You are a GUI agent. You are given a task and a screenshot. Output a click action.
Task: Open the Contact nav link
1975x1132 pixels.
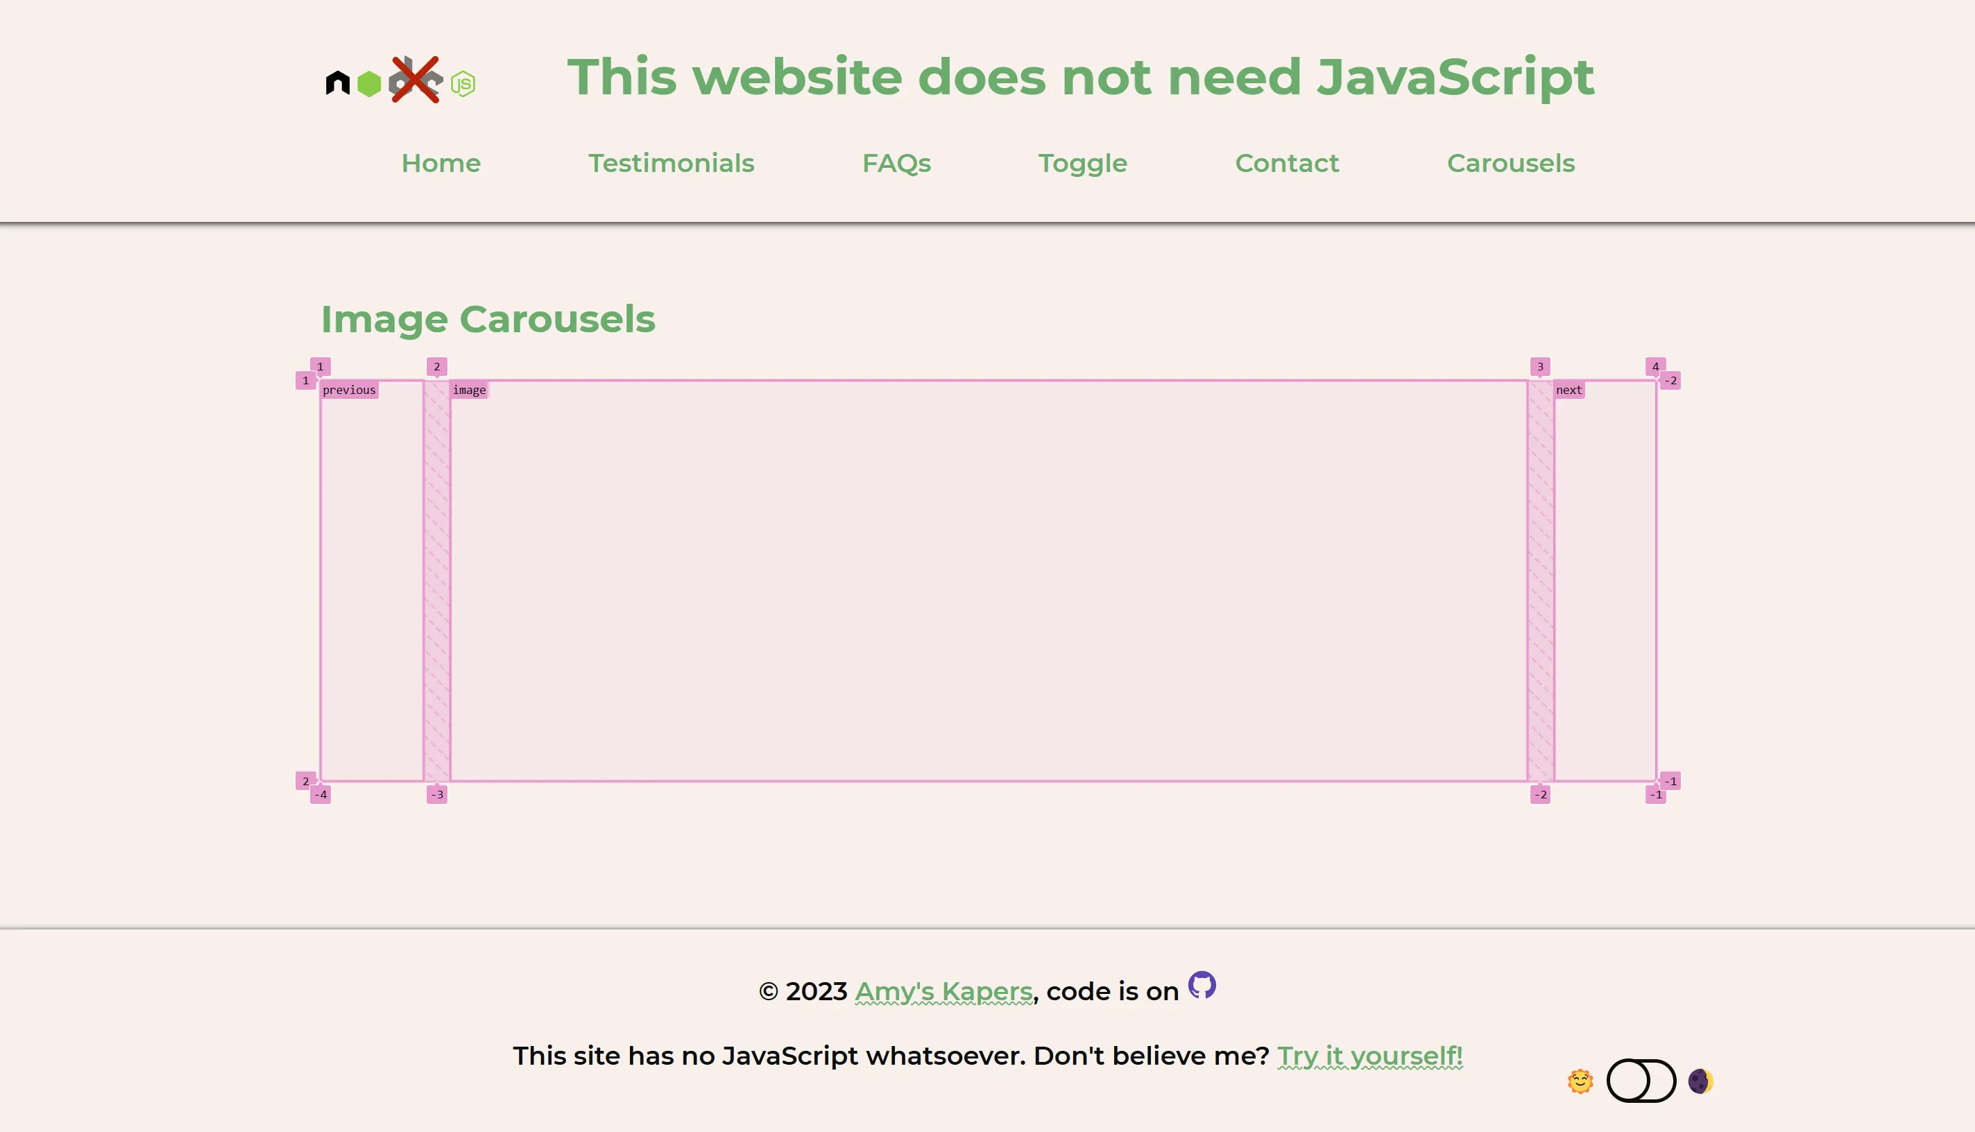(x=1287, y=163)
